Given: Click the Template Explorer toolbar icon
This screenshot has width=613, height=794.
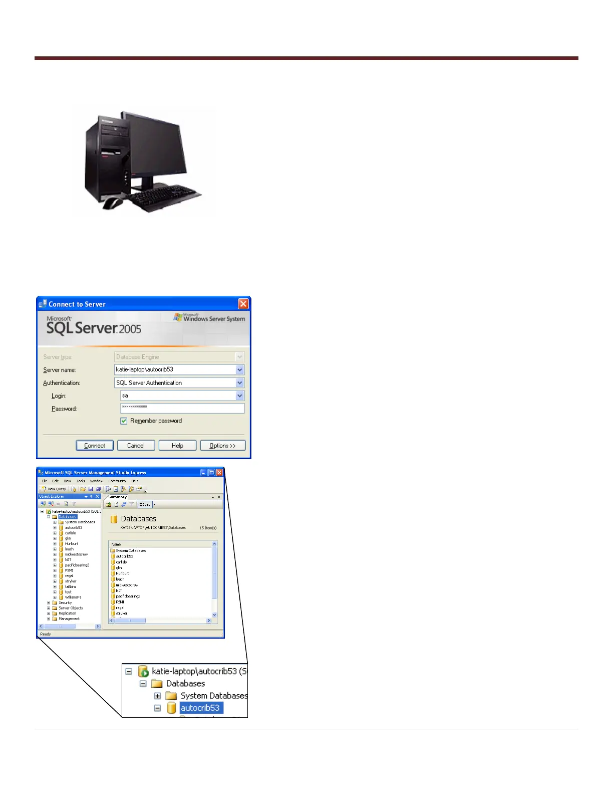Looking at the screenshot, I should pos(131,489).
